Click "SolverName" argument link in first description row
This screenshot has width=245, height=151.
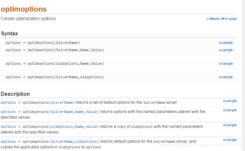(62, 103)
